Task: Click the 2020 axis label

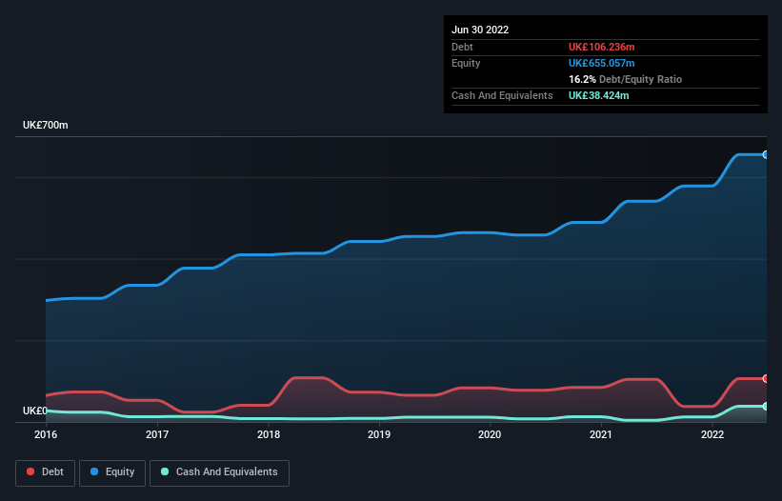Action: click(490, 434)
